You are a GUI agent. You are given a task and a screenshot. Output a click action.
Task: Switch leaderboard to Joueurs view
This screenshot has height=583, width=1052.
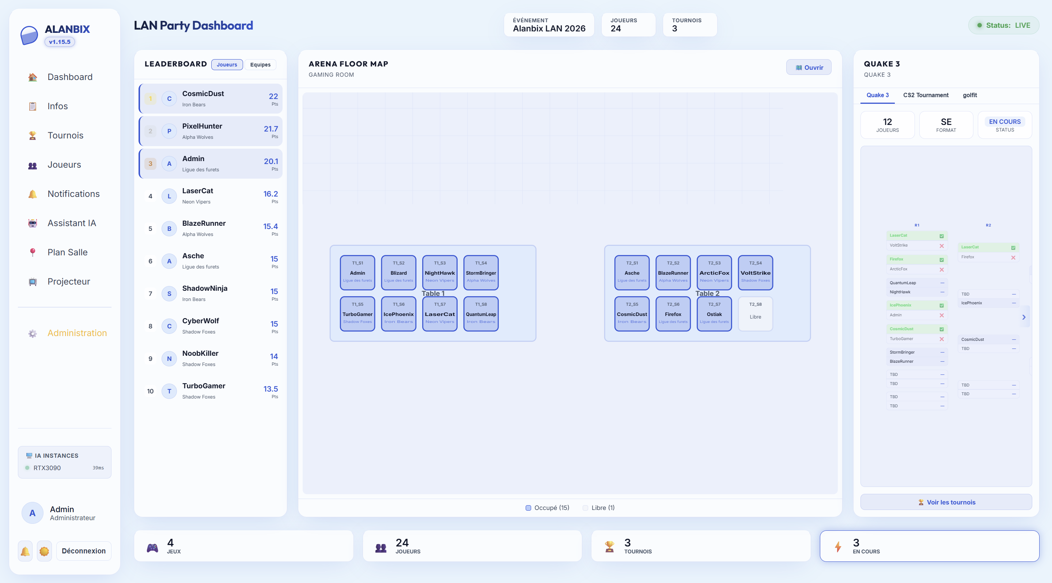[x=227, y=64]
